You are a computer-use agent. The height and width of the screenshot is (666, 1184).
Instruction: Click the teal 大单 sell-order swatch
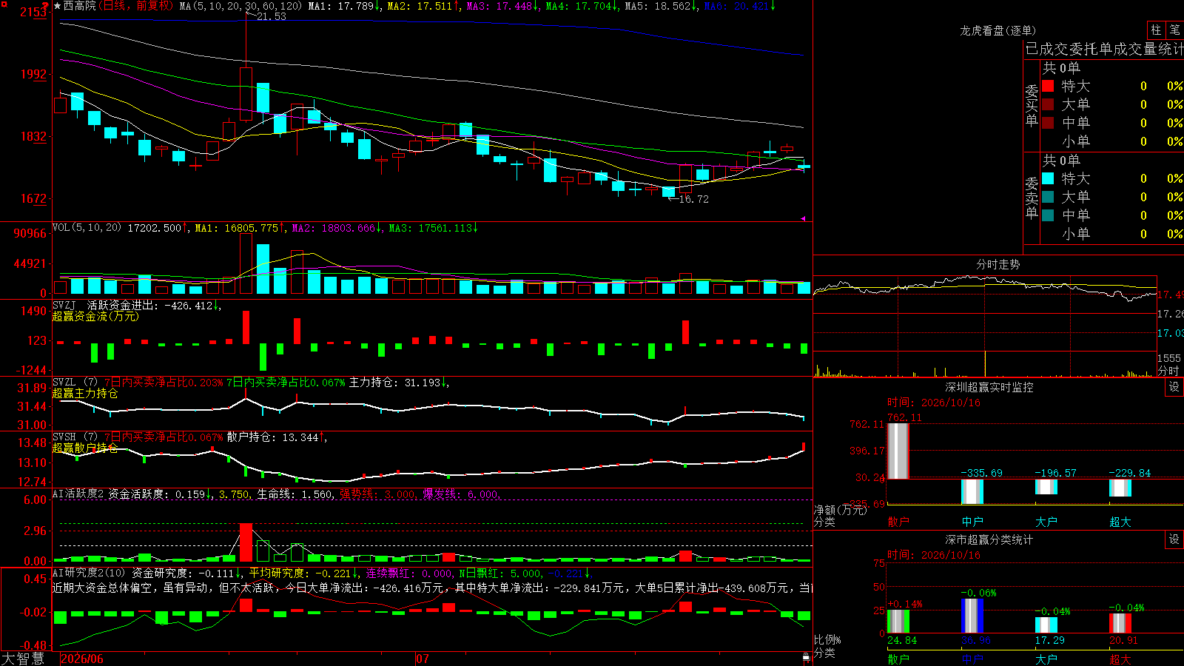click(x=1048, y=197)
